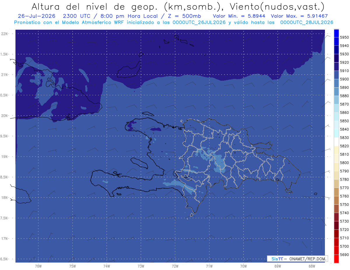Click the '5730' color scale value
The height and width of the screenshot is (270, 350).
pyautogui.click(x=344, y=221)
